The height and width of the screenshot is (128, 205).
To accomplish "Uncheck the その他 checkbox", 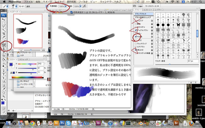I will pos(136,37).
